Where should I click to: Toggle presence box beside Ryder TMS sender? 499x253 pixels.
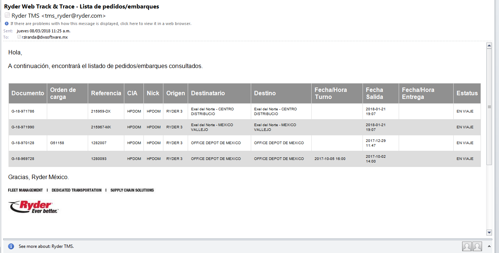click(x=7, y=15)
